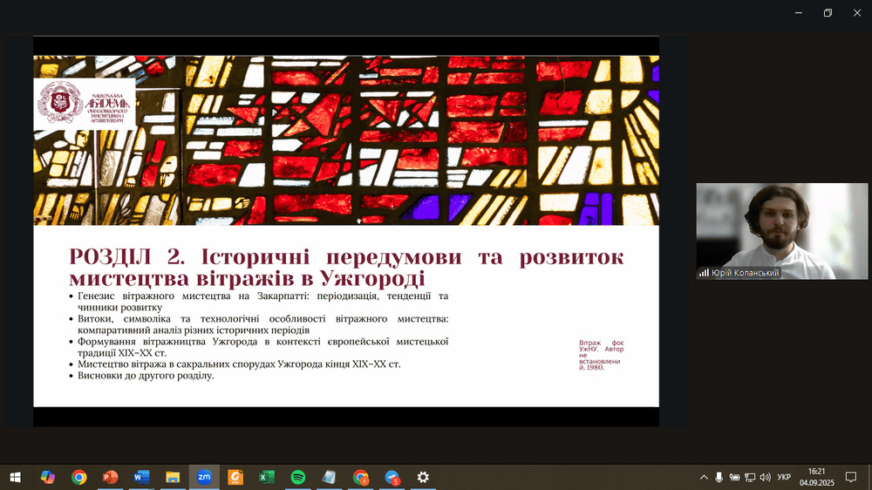Viewport: 872px width, 490px height.
Task: Expand the hidden system tray icons chevron
Action: coord(705,477)
